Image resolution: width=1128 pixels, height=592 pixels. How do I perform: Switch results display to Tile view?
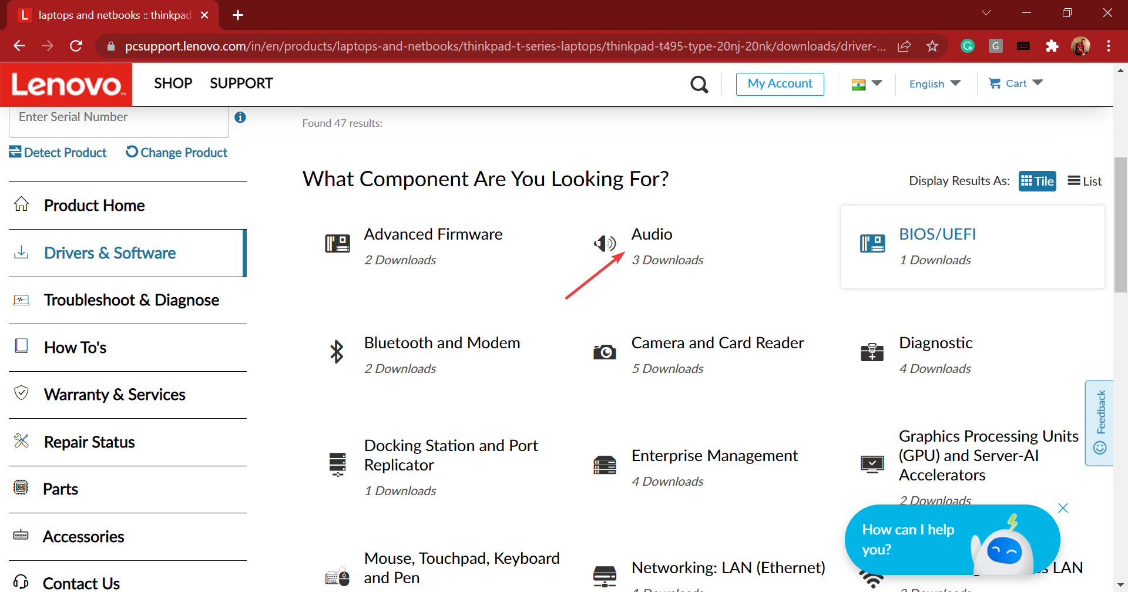1037,181
